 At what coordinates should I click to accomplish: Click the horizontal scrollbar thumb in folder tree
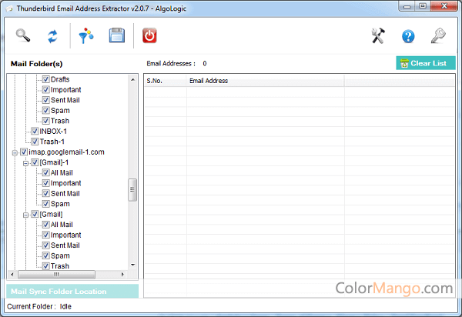coord(56,275)
